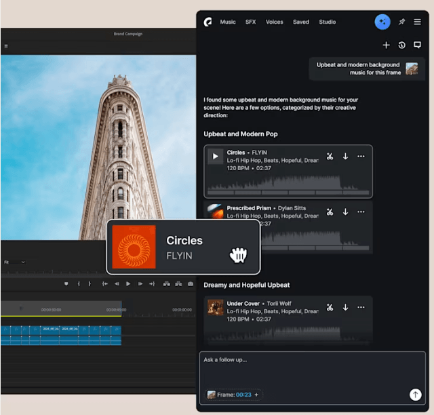Pin the panel with the pin icon

pyautogui.click(x=401, y=22)
